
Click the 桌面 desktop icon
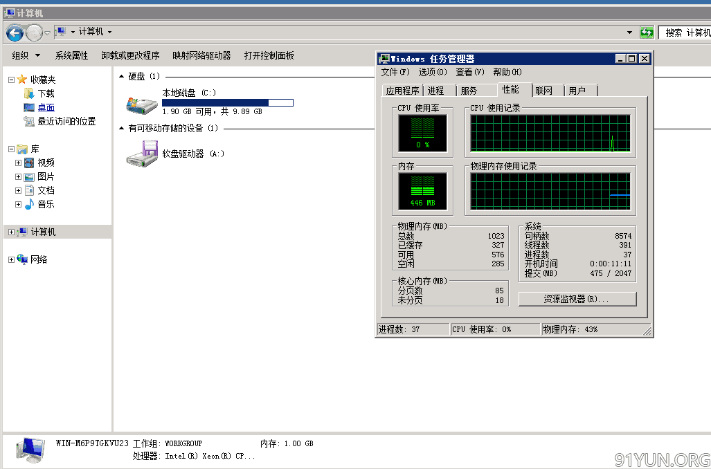pos(29,107)
